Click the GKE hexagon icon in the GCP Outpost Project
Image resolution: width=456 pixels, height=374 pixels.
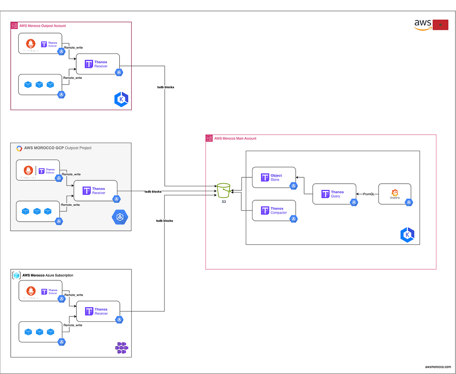[x=120, y=217]
